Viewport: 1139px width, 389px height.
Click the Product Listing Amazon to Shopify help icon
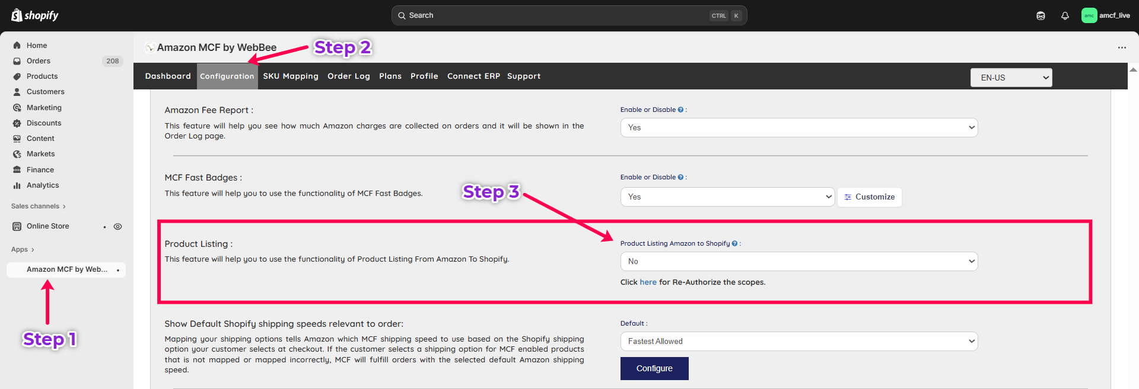pos(734,244)
